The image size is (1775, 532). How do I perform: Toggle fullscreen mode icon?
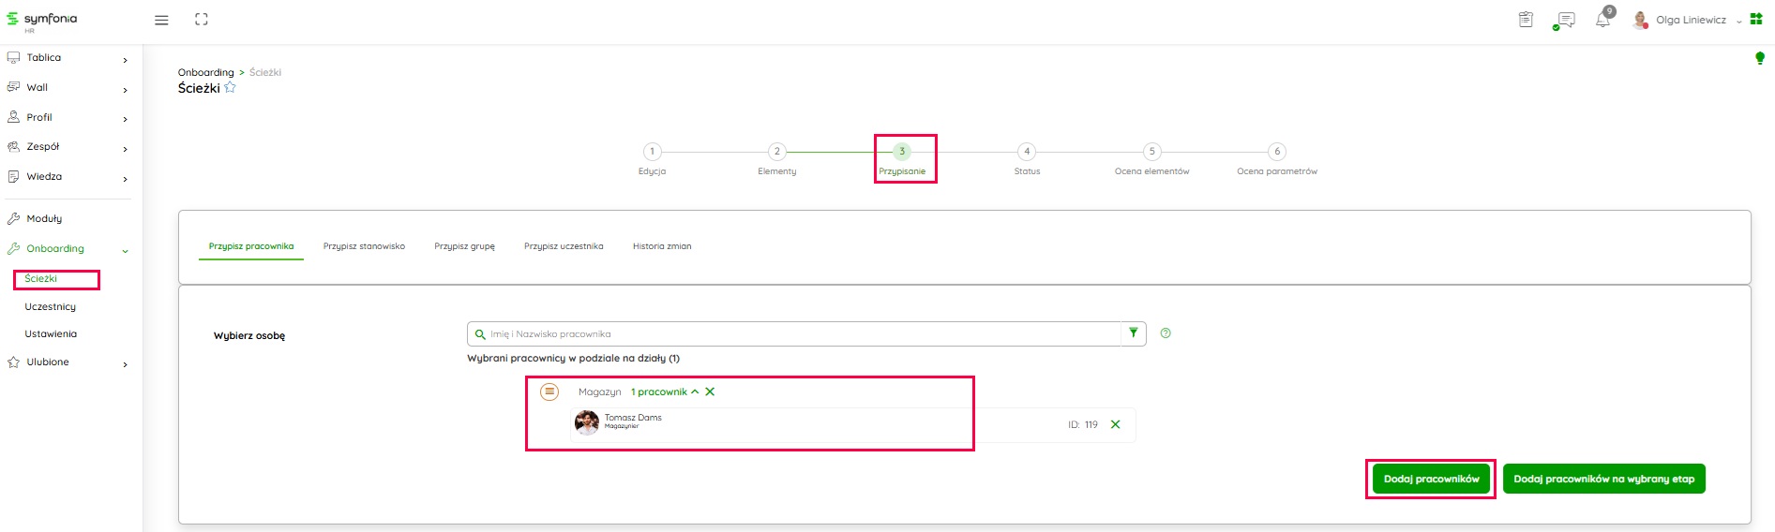[201, 20]
